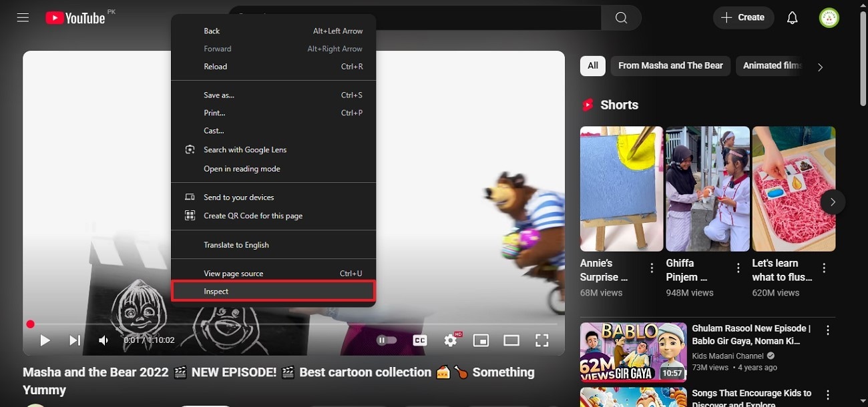This screenshot has height=407, width=868.
Task: Select the All filter chip
Action: coord(593,65)
